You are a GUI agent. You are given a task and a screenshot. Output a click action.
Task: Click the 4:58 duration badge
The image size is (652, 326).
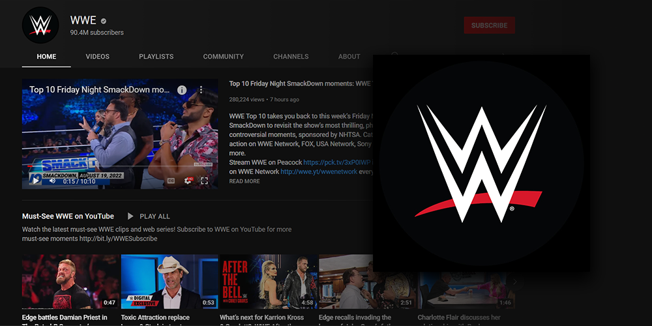307,303
